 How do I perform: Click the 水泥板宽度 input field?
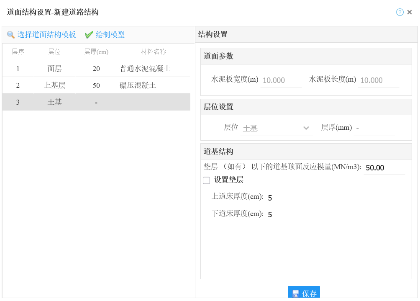[x=281, y=80]
